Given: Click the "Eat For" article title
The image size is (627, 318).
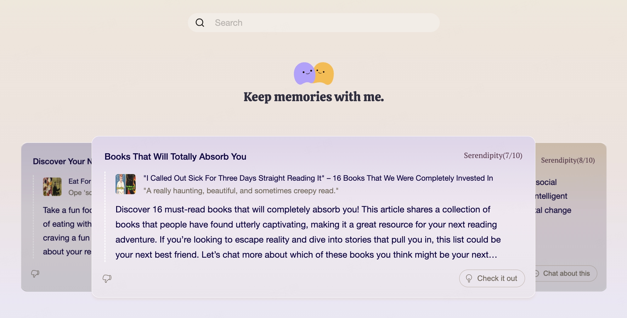Looking at the screenshot, I should (x=80, y=181).
